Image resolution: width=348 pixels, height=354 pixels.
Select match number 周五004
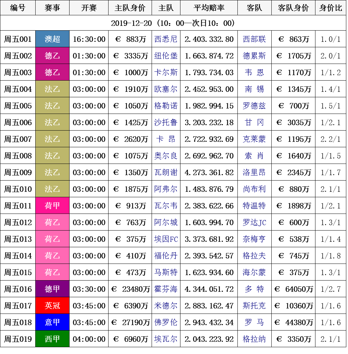coord(18,89)
